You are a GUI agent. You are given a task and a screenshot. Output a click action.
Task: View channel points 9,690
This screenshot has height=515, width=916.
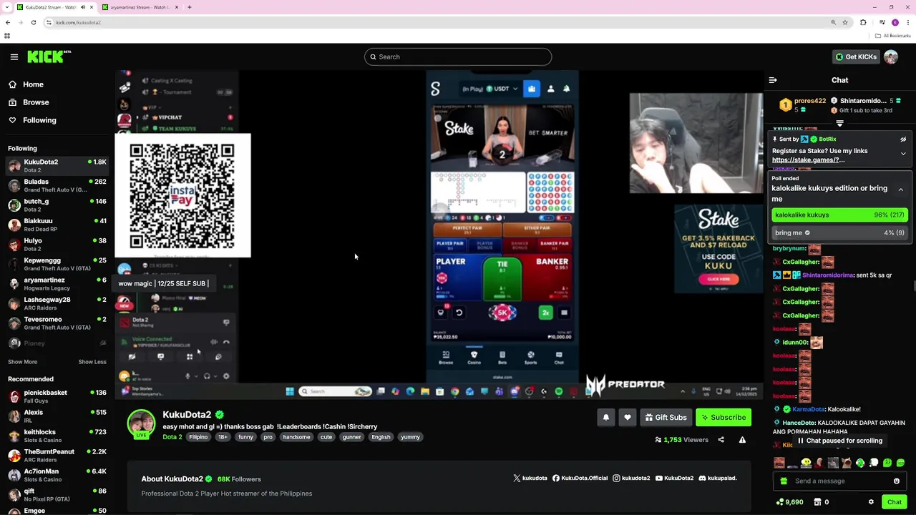(x=789, y=502)
